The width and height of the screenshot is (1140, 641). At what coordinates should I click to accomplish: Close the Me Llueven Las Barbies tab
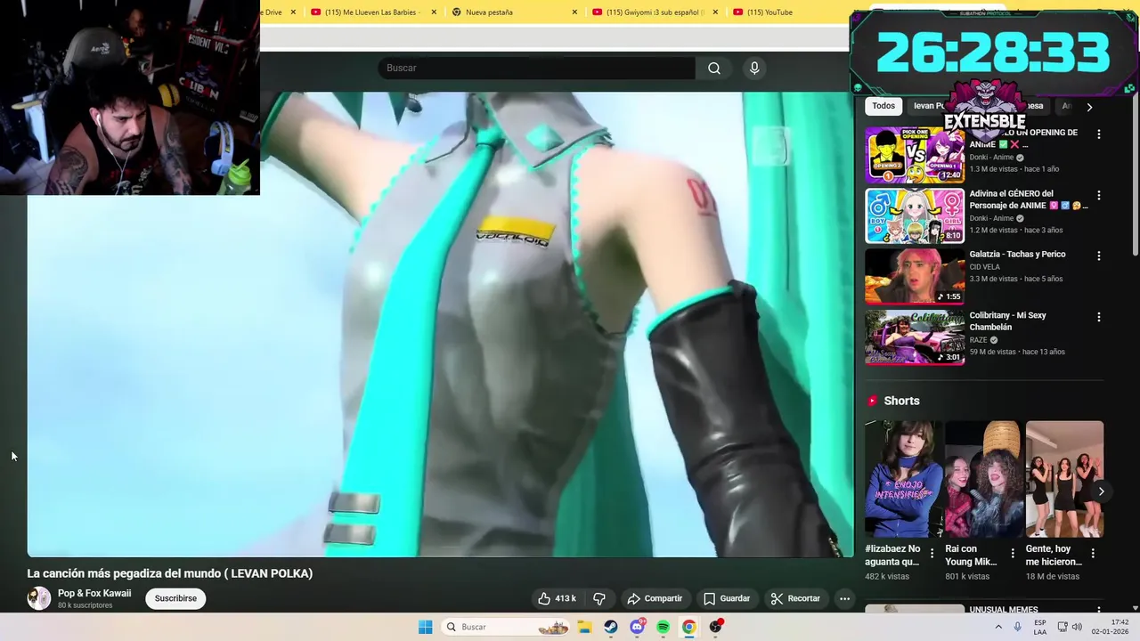pos(435,12)
